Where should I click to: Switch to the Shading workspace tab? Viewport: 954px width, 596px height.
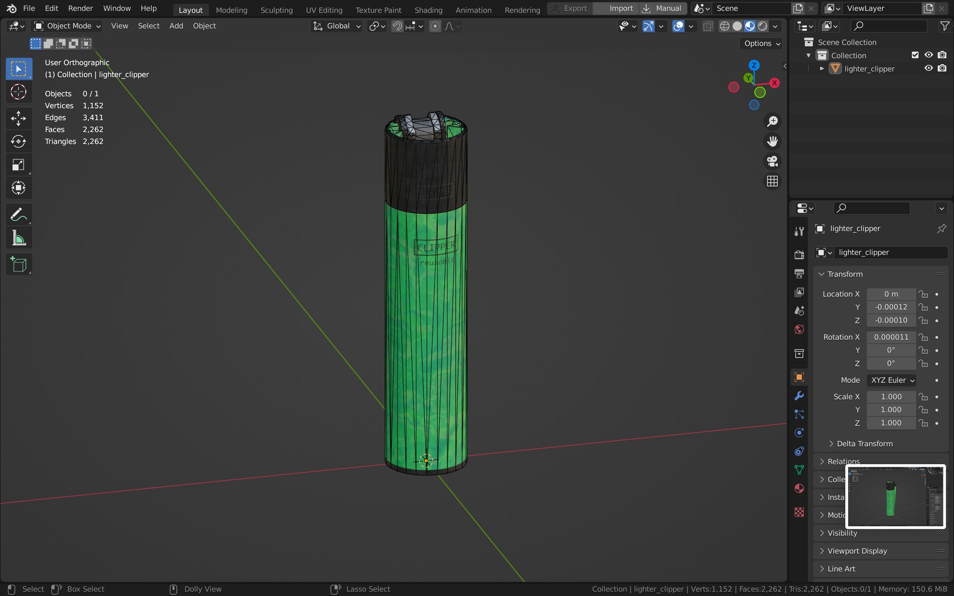[428, 10]
